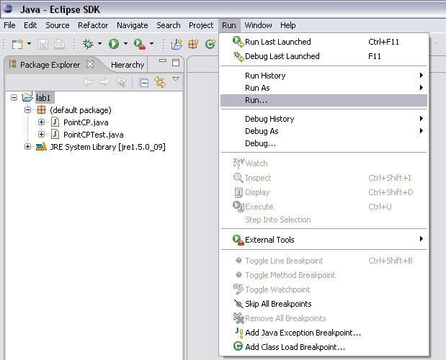Screen dimensions: 446x360
Task: Click the Back arrow in Package Explorer
Action: pyautogui.click(x=88, y=82)
